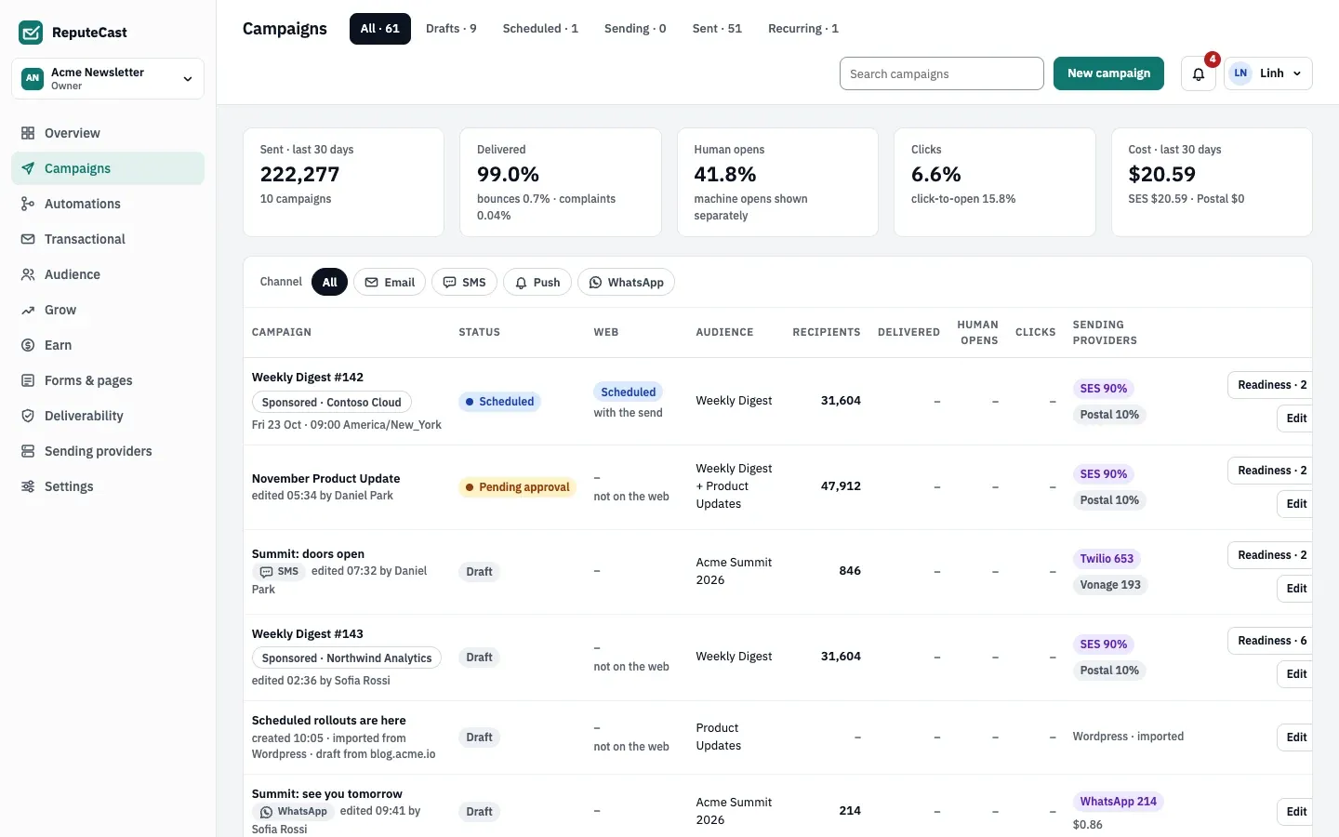Viewport: 1339px width, 837px height.
Task: Edit the Scheduled rollouts are here draft
Action: pyautogui.click(x=1295, y=737)
